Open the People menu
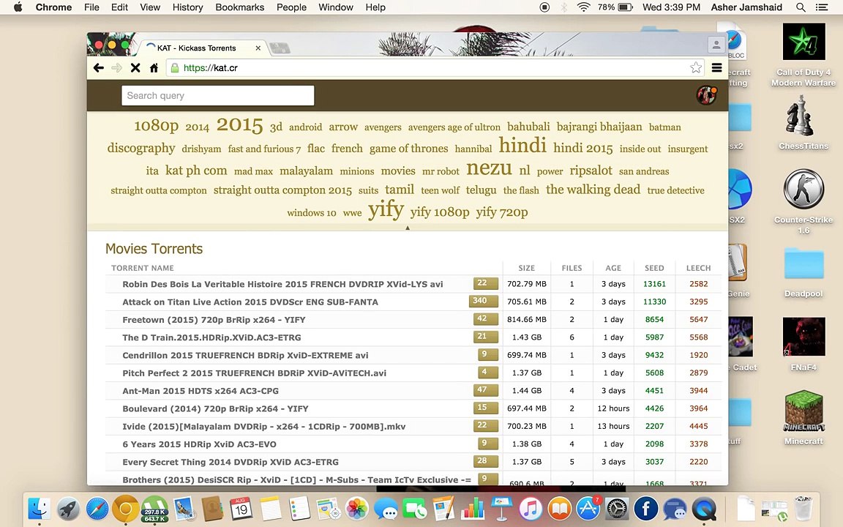 291,7
